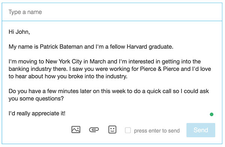This screenshot has height=147, width=225.
Task: Focus the 'Type a name' recipient field
Action: [x=112, y=12]
